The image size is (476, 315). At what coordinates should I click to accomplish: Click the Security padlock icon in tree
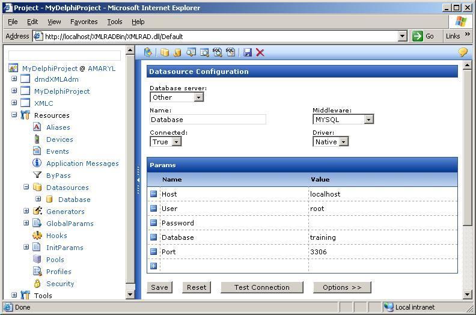[x=37, y=284]
